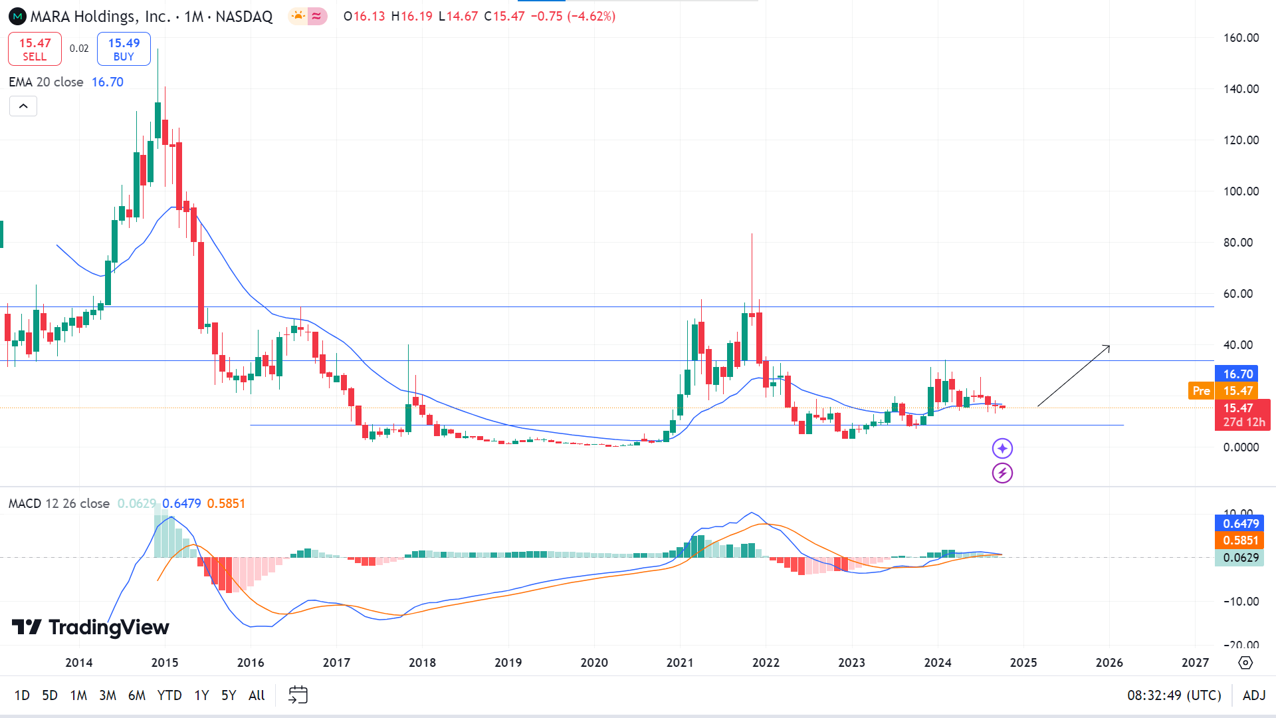
Task: Switch to the 1D time range
Action: pos(22,695)
